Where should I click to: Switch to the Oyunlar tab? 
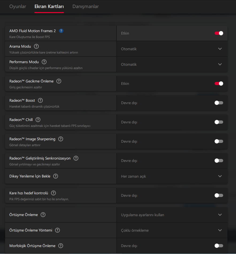18,6
